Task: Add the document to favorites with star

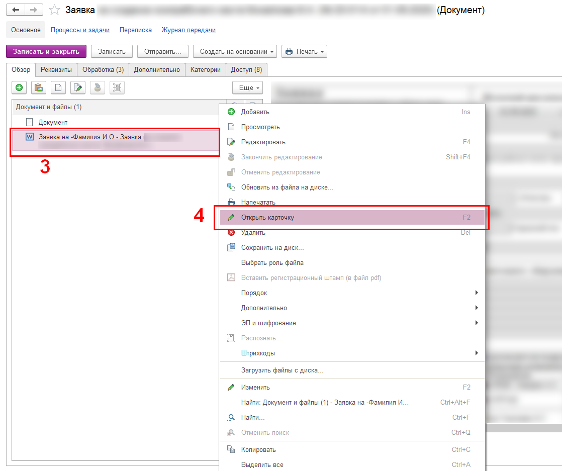Action: tap(55, 10)
